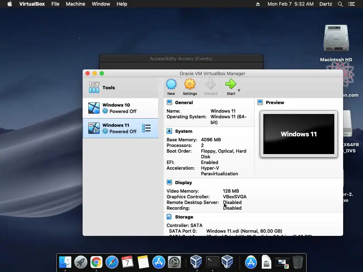Image resolution: width=363 pixels, height=272 pixels.
Task: Open Spotlight search magnifier
Action: pyautogui.click(x=340, y=4)
